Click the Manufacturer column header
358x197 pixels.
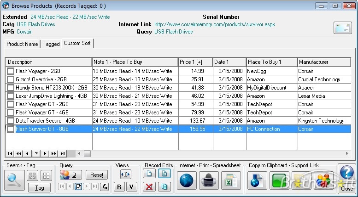(324, 62)
